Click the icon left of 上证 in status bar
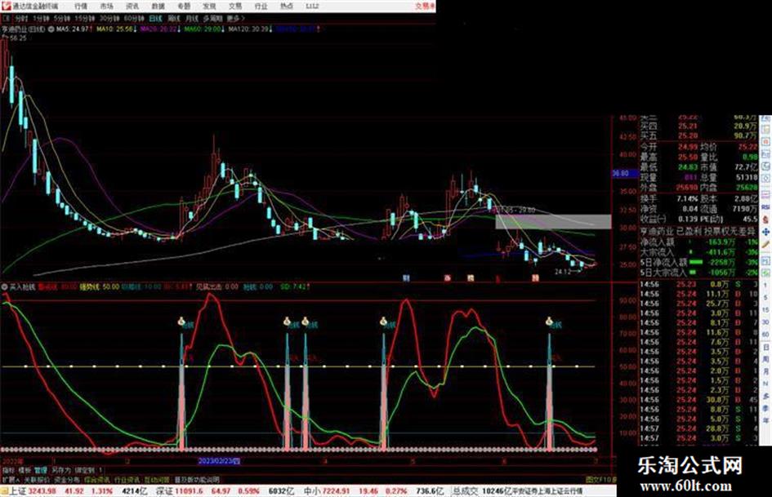 [4, 491]
